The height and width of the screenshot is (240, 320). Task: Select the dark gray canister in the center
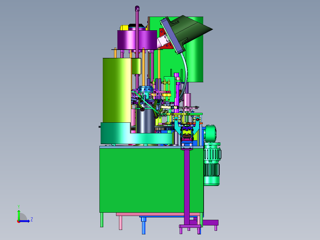click(145, 121)
